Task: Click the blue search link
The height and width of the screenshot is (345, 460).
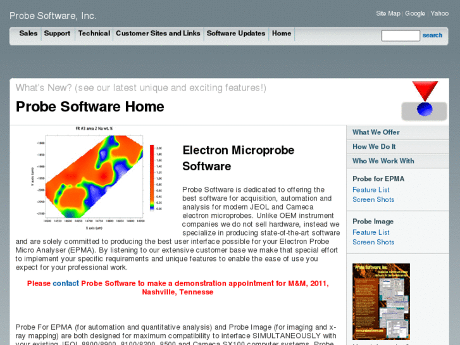Action: [x=432, y=35]
